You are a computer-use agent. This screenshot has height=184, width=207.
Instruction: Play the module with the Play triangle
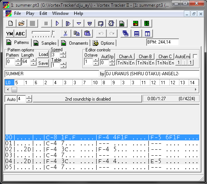point(57,23)
